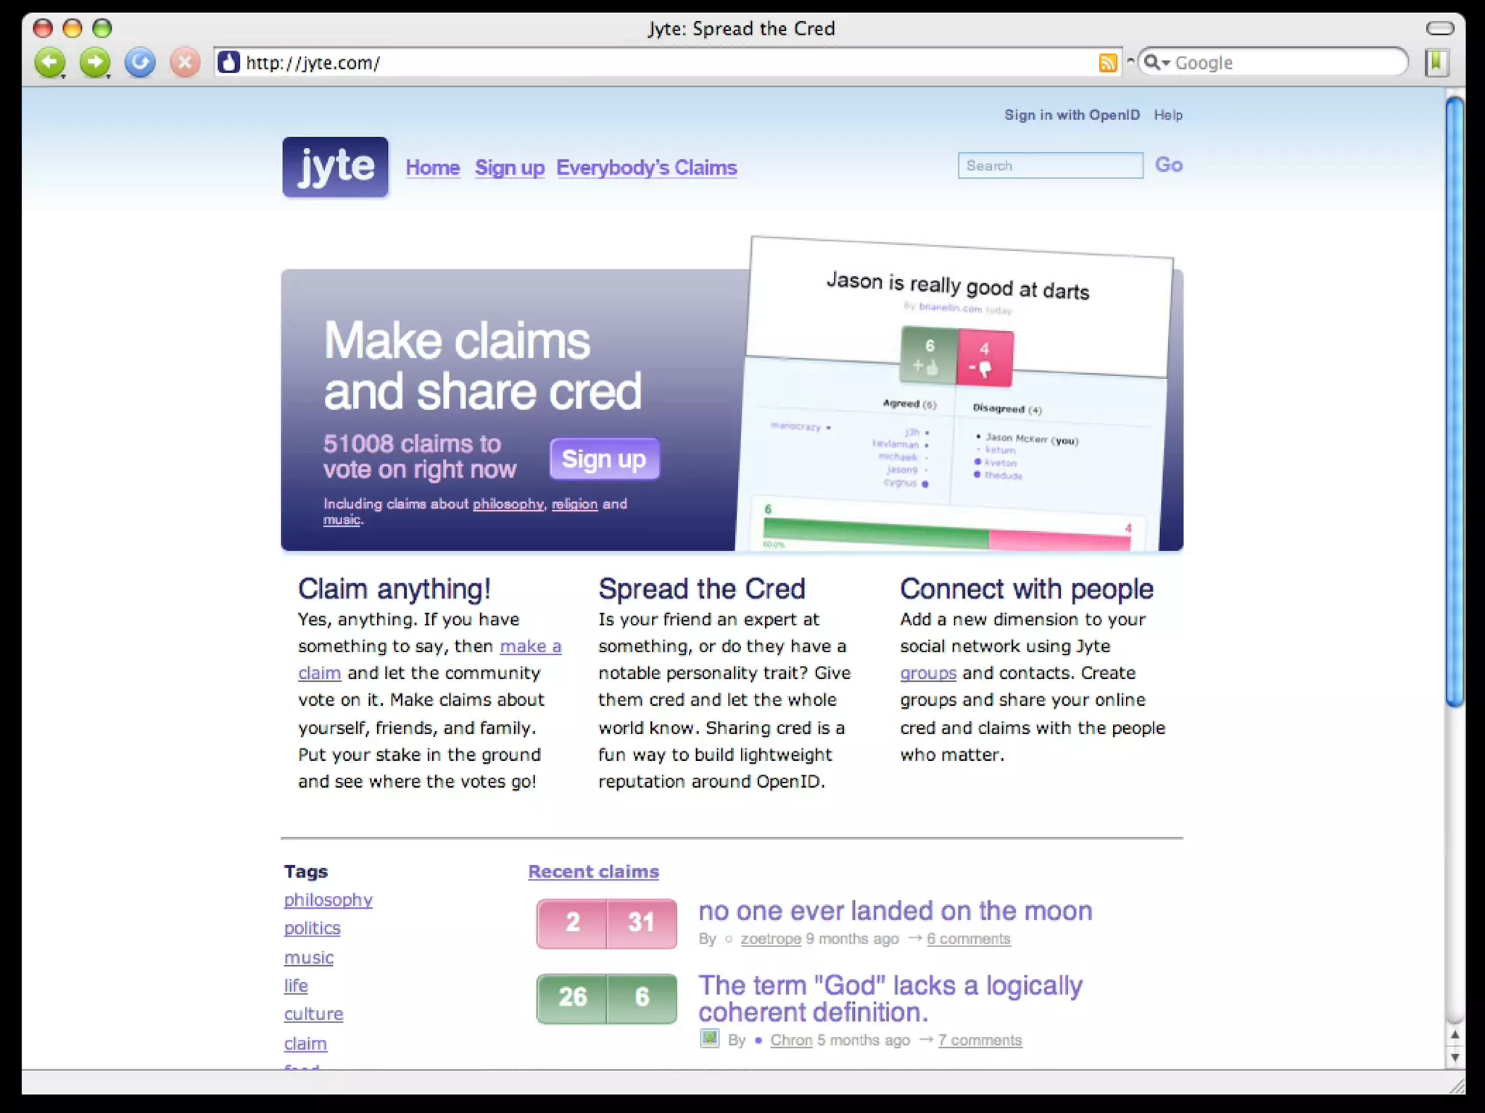
Task: Click the orange RSS feed icon
Action: 1107,63
